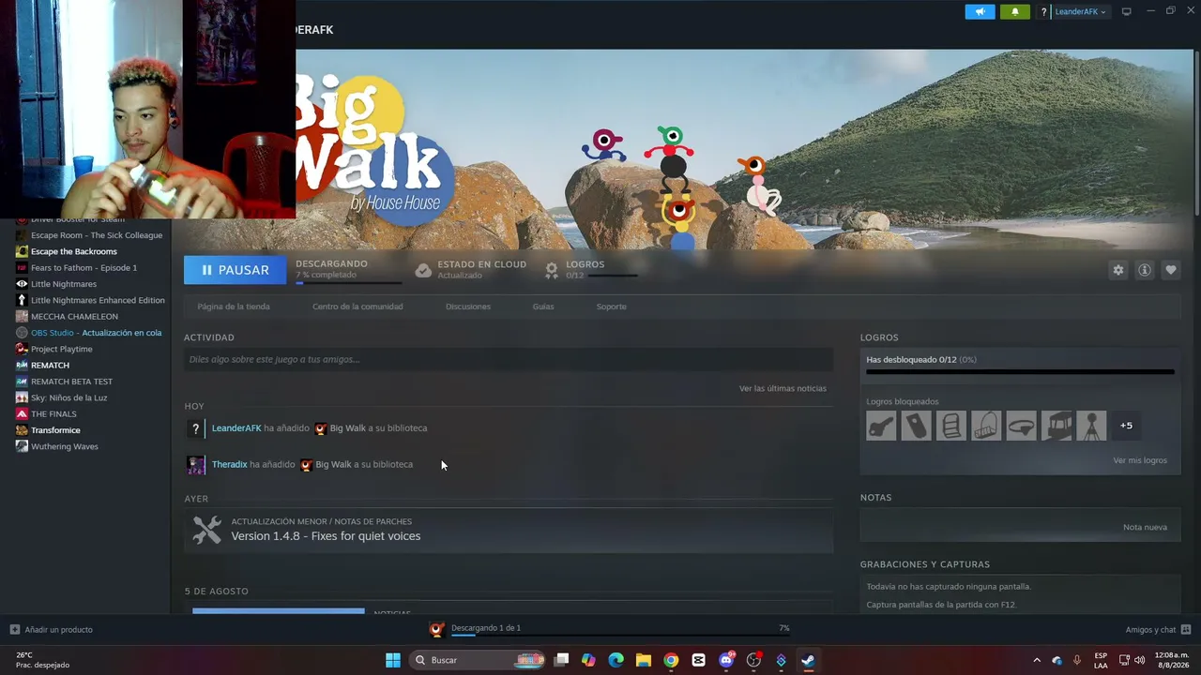Select Escape the Backrooms in library
Viewport: 1201px width, 675px height.
pos(73,251)
